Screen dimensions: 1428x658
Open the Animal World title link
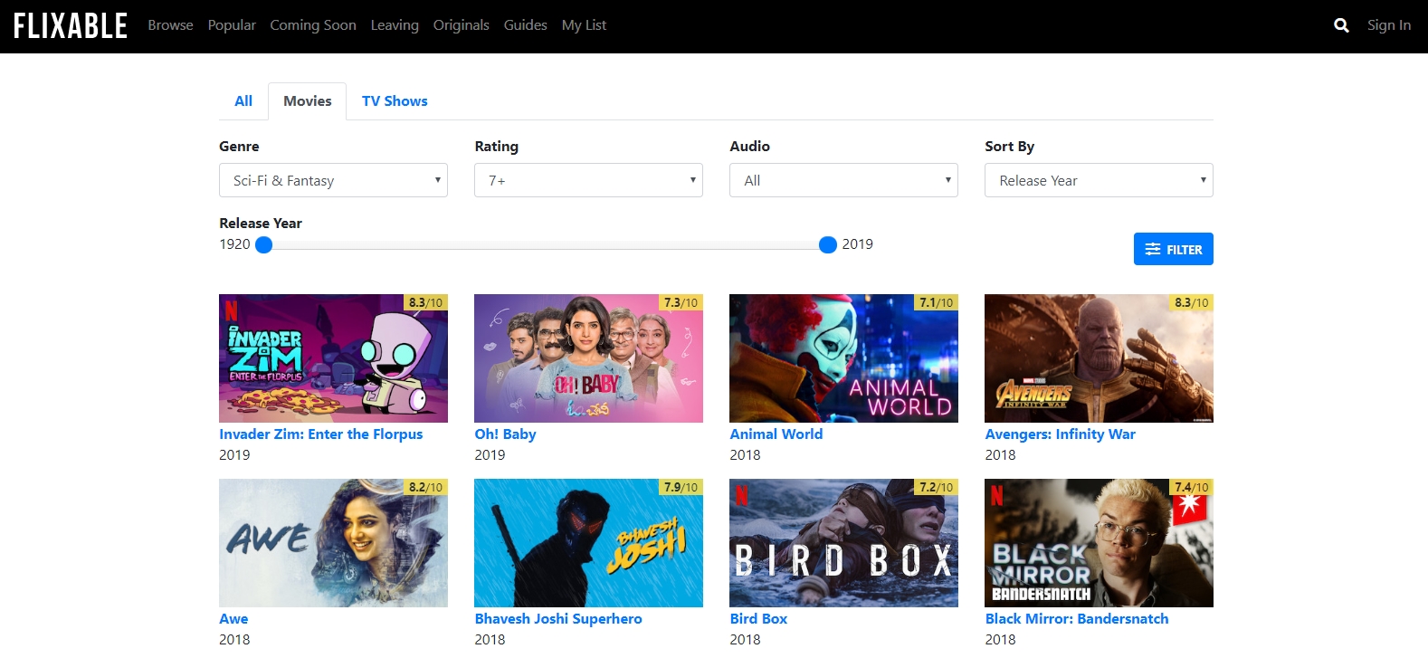tap(776, 434)
